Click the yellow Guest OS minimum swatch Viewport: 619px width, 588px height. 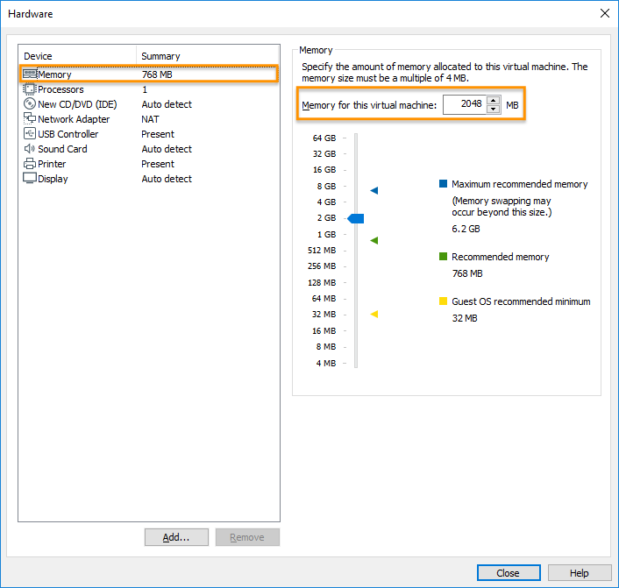point(443,301)
